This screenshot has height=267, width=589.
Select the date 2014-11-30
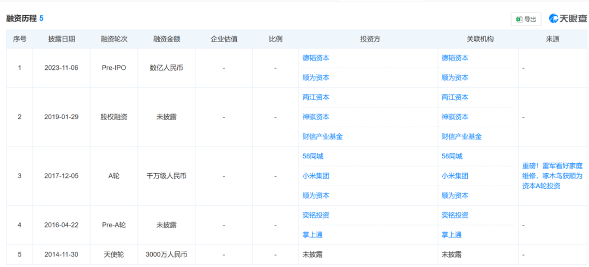pyautogui.click(x=61, y=254)
